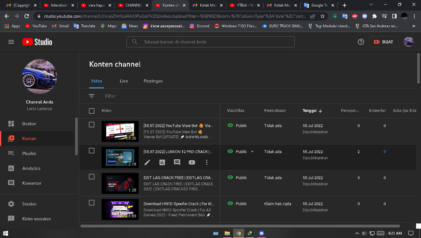
Task: Open the EXIT LAG CRACK video thumbnail
Action: point(120,183)
